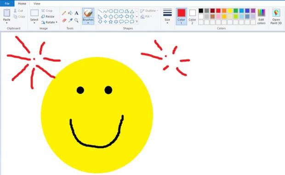This screenshot has height=175, width=285.
Task: Click the Brushes tool icon
Action: tap(88, 13)
